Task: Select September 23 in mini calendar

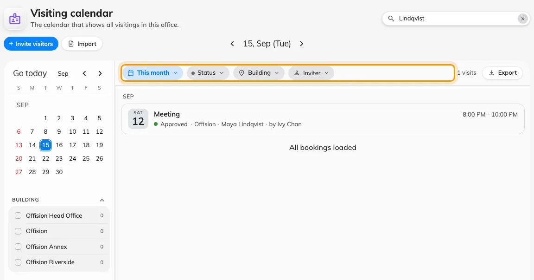Action: click(x=59, y=159)
